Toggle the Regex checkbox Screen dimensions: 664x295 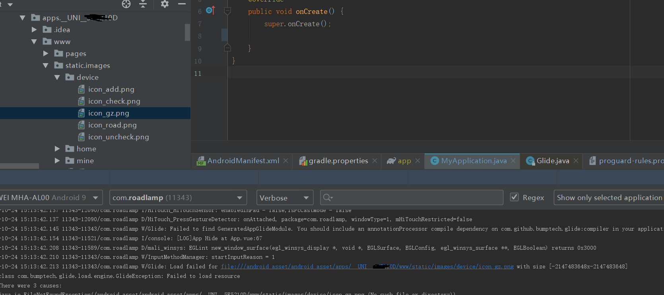(515, 197)
